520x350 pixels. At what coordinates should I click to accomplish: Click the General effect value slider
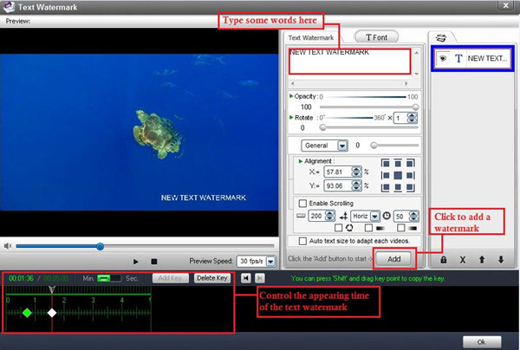pyautogui.click(x=374, y=146)
